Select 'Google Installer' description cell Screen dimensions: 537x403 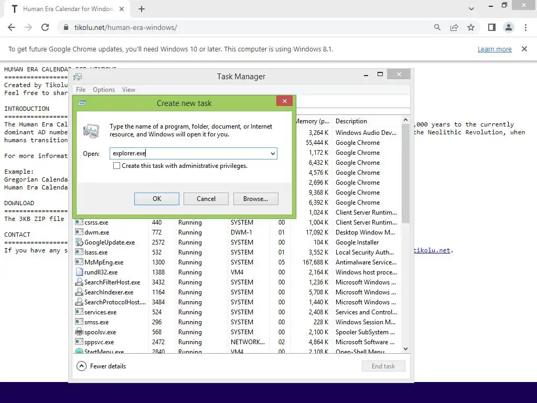click(x=357, y=242)
